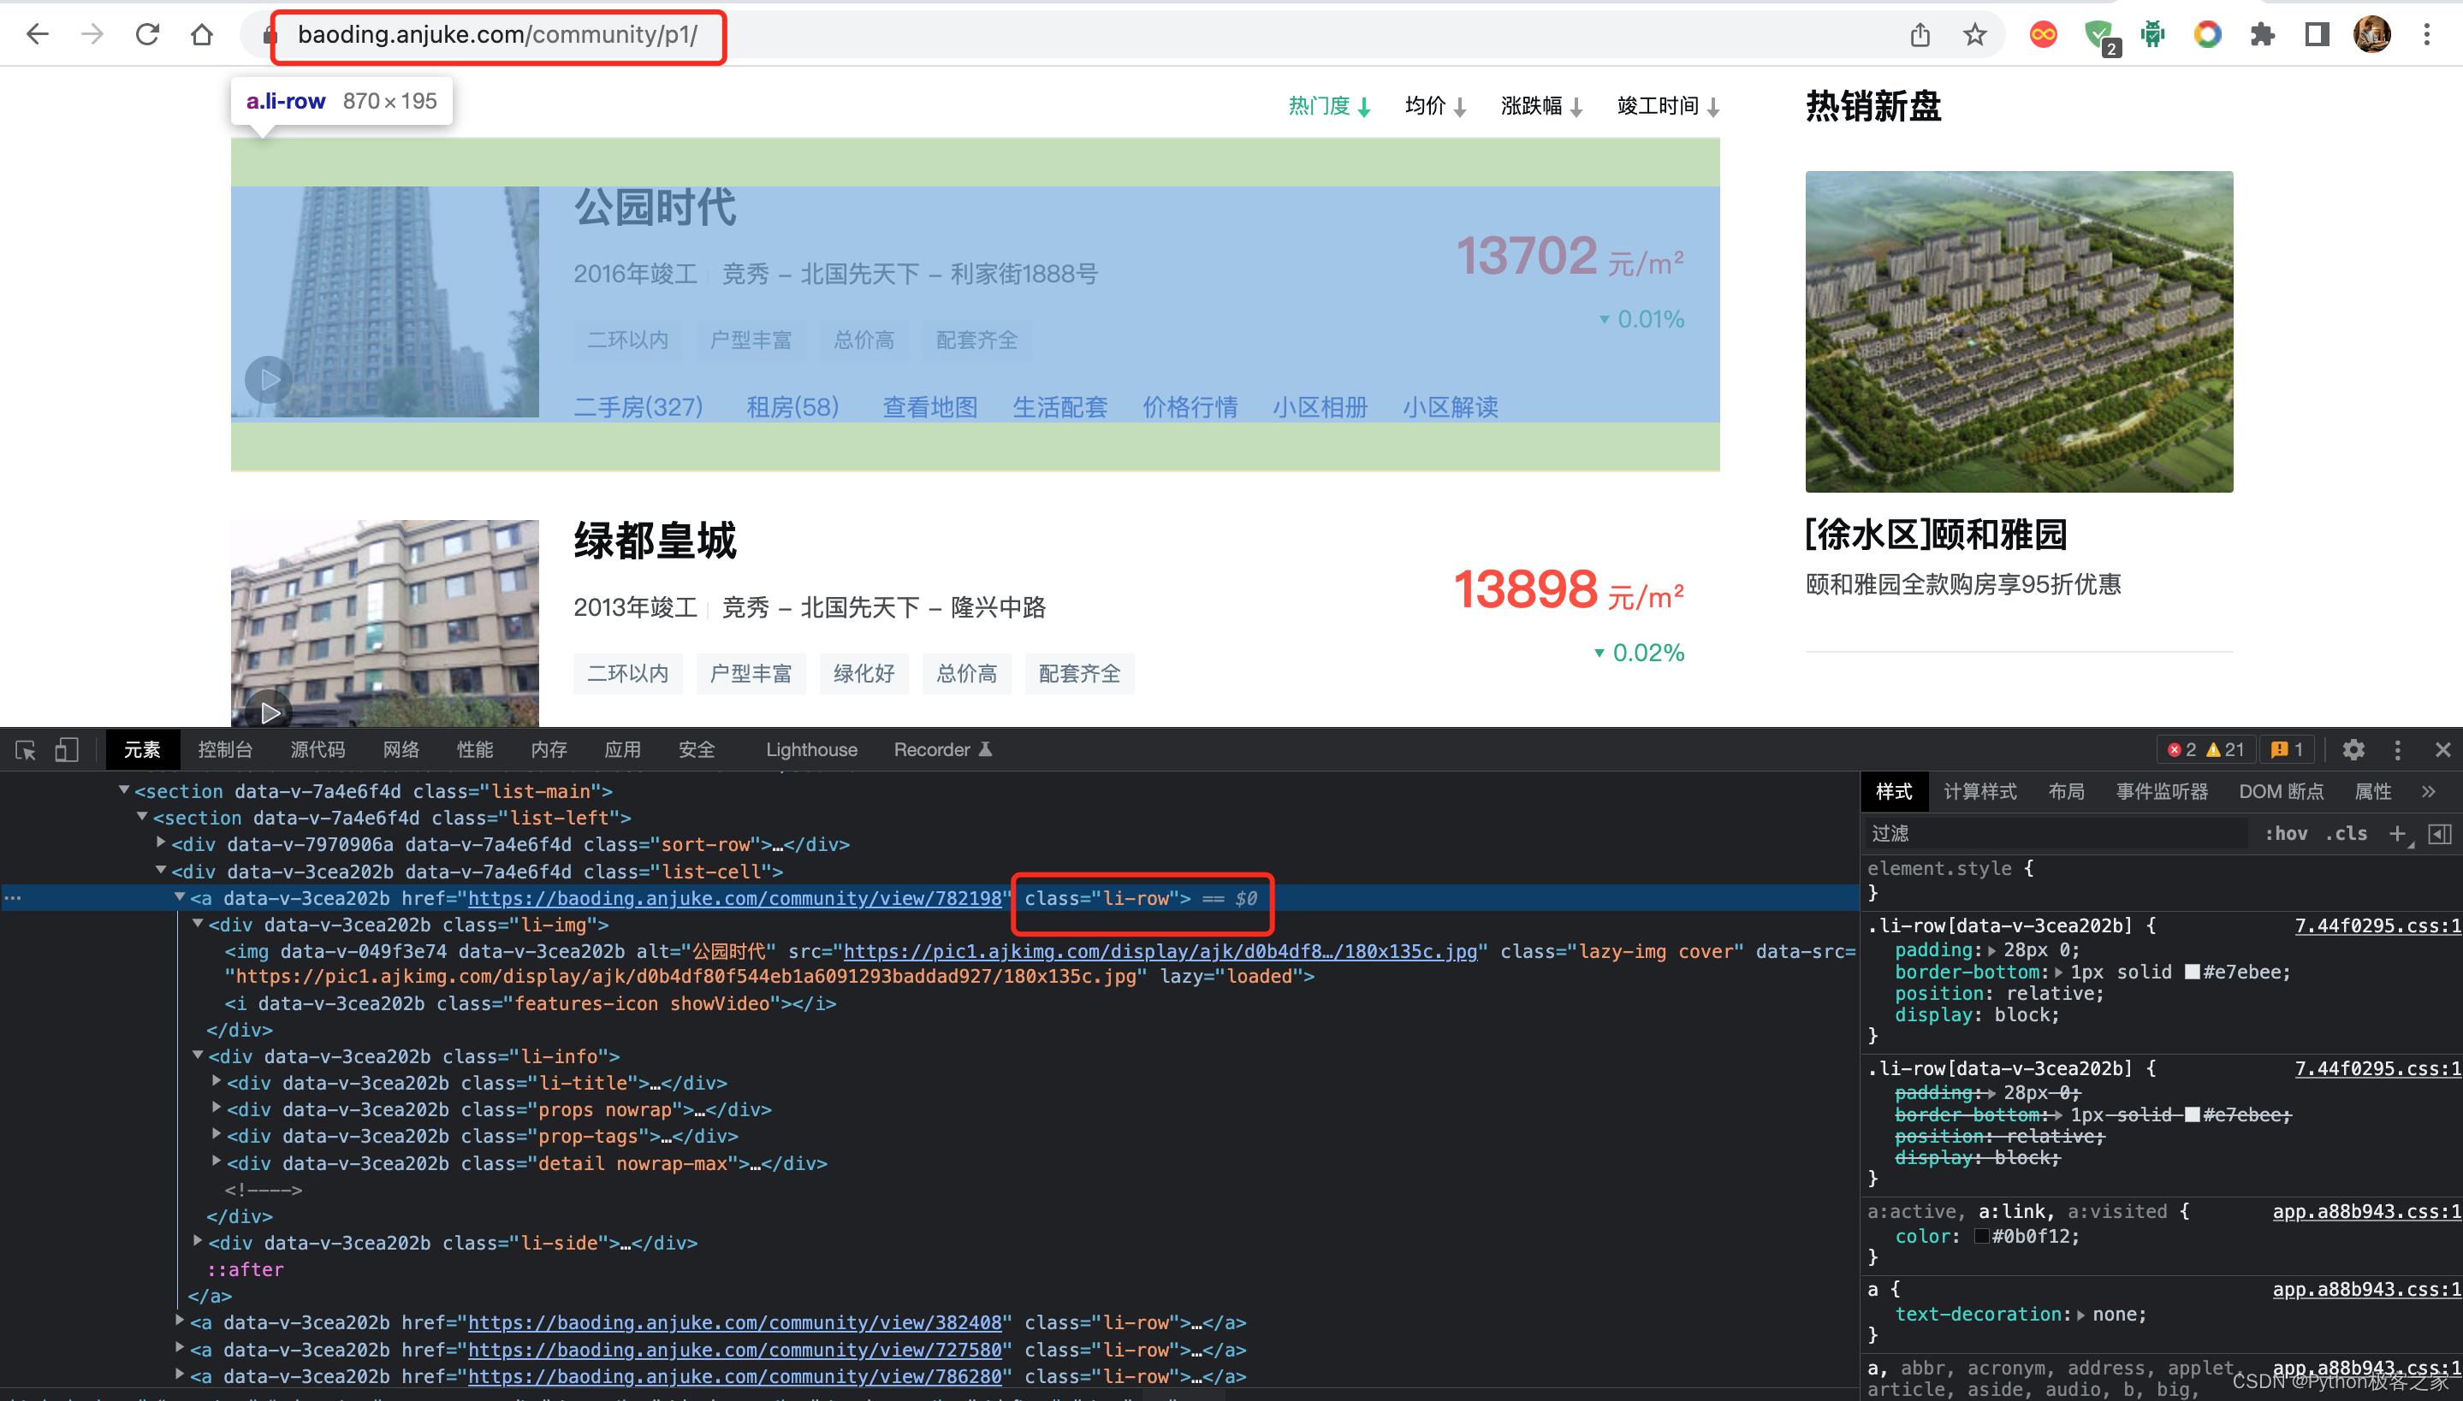Collapse the li-img div node

(x=198, y=923)
